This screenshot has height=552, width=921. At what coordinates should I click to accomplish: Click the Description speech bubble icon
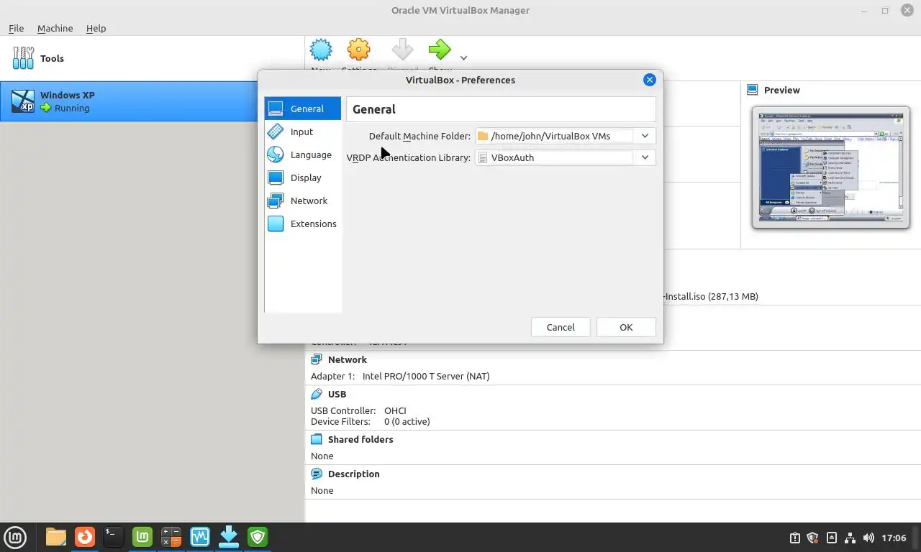click(317, 474)
